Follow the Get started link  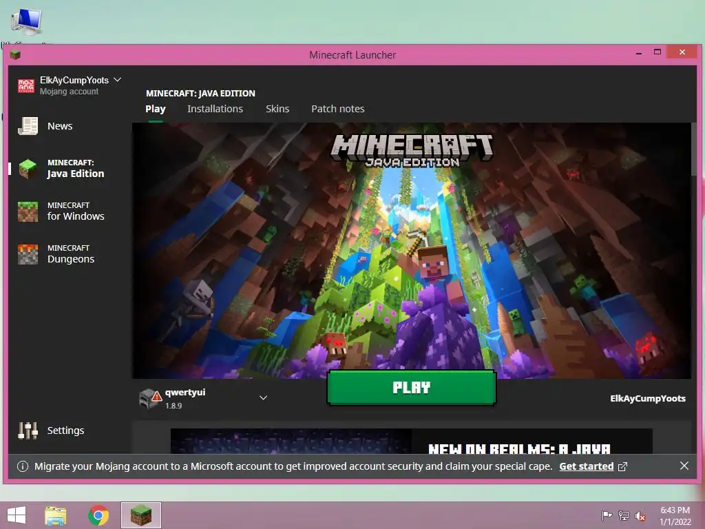pos(587,466)
